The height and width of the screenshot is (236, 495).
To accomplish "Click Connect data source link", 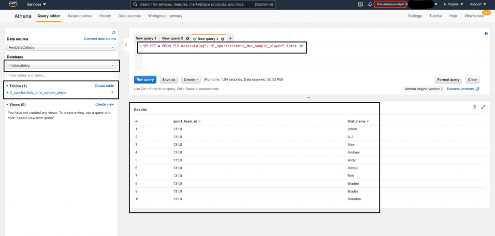I will (x=100, y=39).
